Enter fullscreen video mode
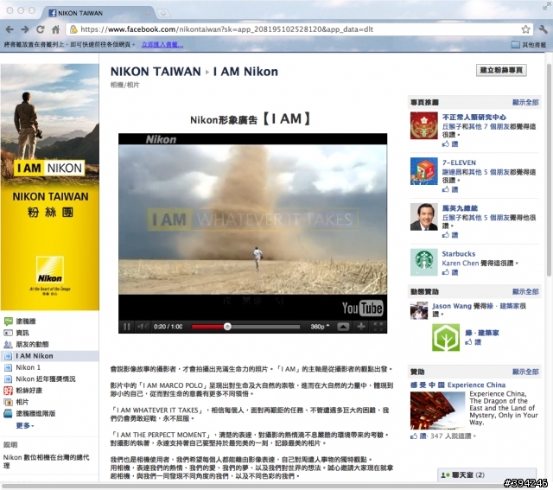Viewport: 553px width, 490px height. tap(378, 327)
